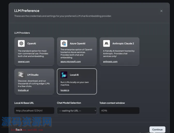Open the localai.io link
Viewport: 174px width, 133px height.
65,90
